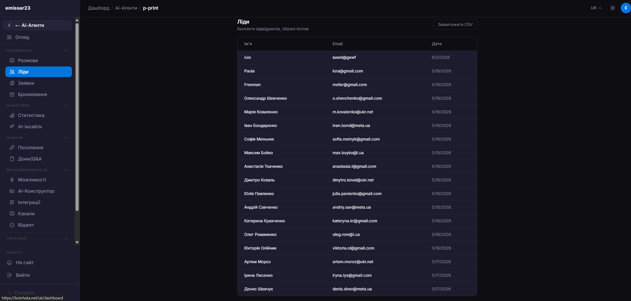Open user avatar E menu
The height and width of the screenshot is (301, 631).
(626, 8)
